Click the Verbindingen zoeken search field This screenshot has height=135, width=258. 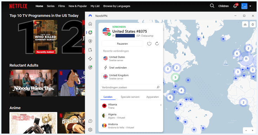tap(131, 87)
